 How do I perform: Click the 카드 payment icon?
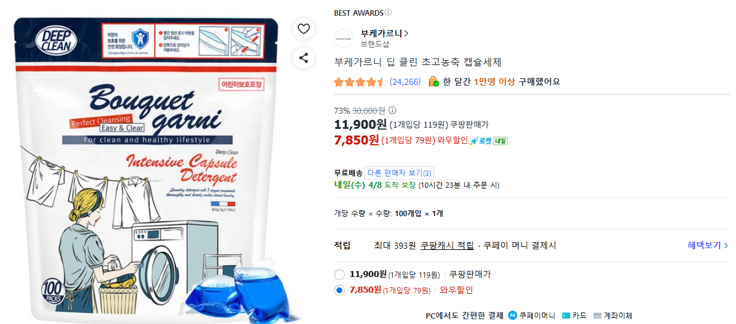tap(566, 316)
